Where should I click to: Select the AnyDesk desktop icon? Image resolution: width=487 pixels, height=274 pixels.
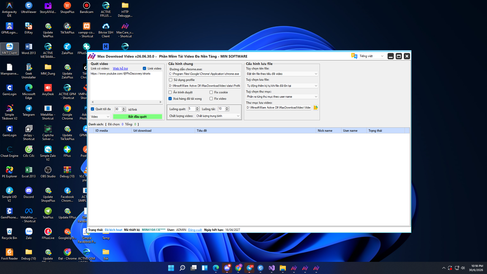[x=48, y=90]
